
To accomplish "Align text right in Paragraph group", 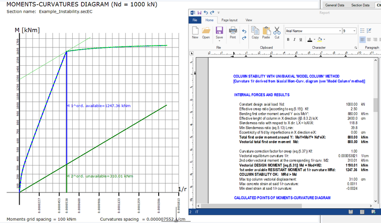I will 375,39.
